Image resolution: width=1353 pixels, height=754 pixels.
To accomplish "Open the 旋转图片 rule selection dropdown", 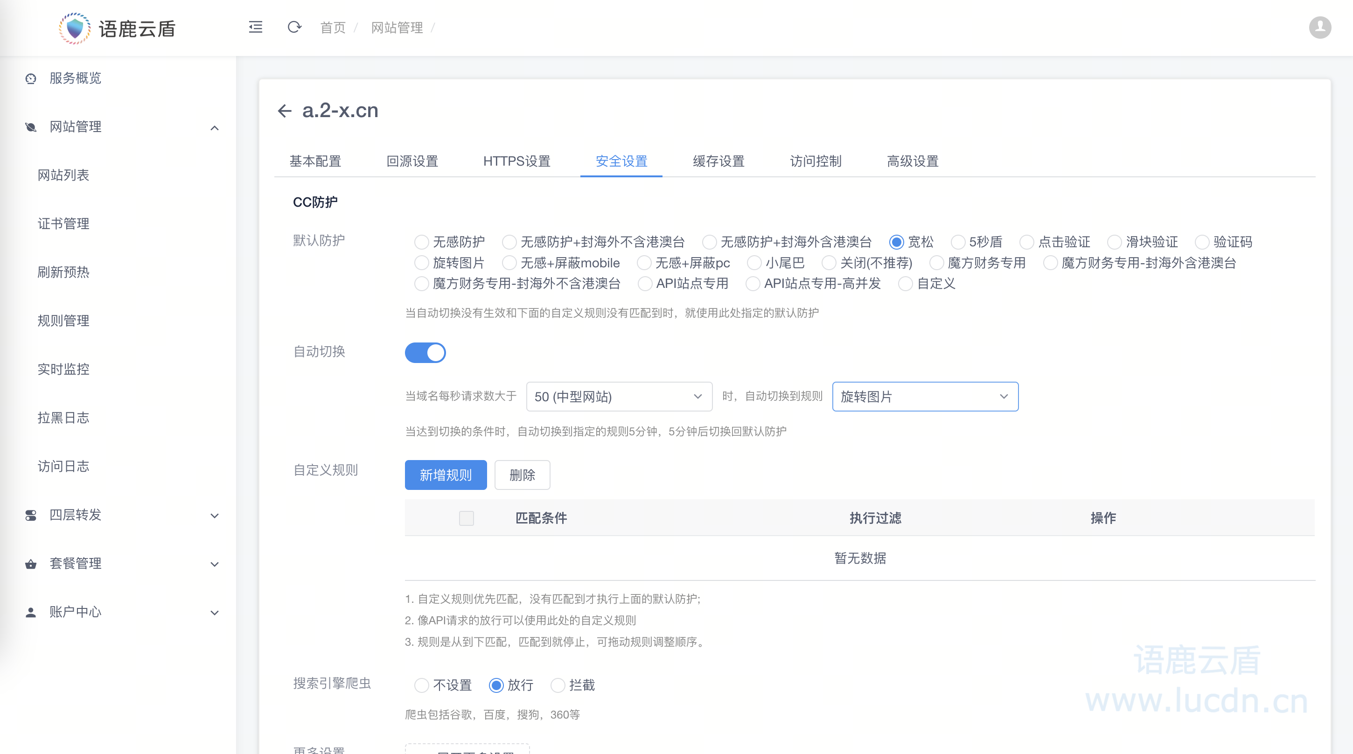I will click(925, 397).
